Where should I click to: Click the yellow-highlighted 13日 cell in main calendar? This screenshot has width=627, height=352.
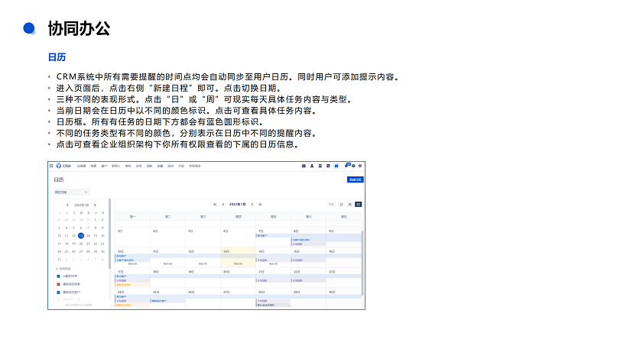tap(238, 257)
